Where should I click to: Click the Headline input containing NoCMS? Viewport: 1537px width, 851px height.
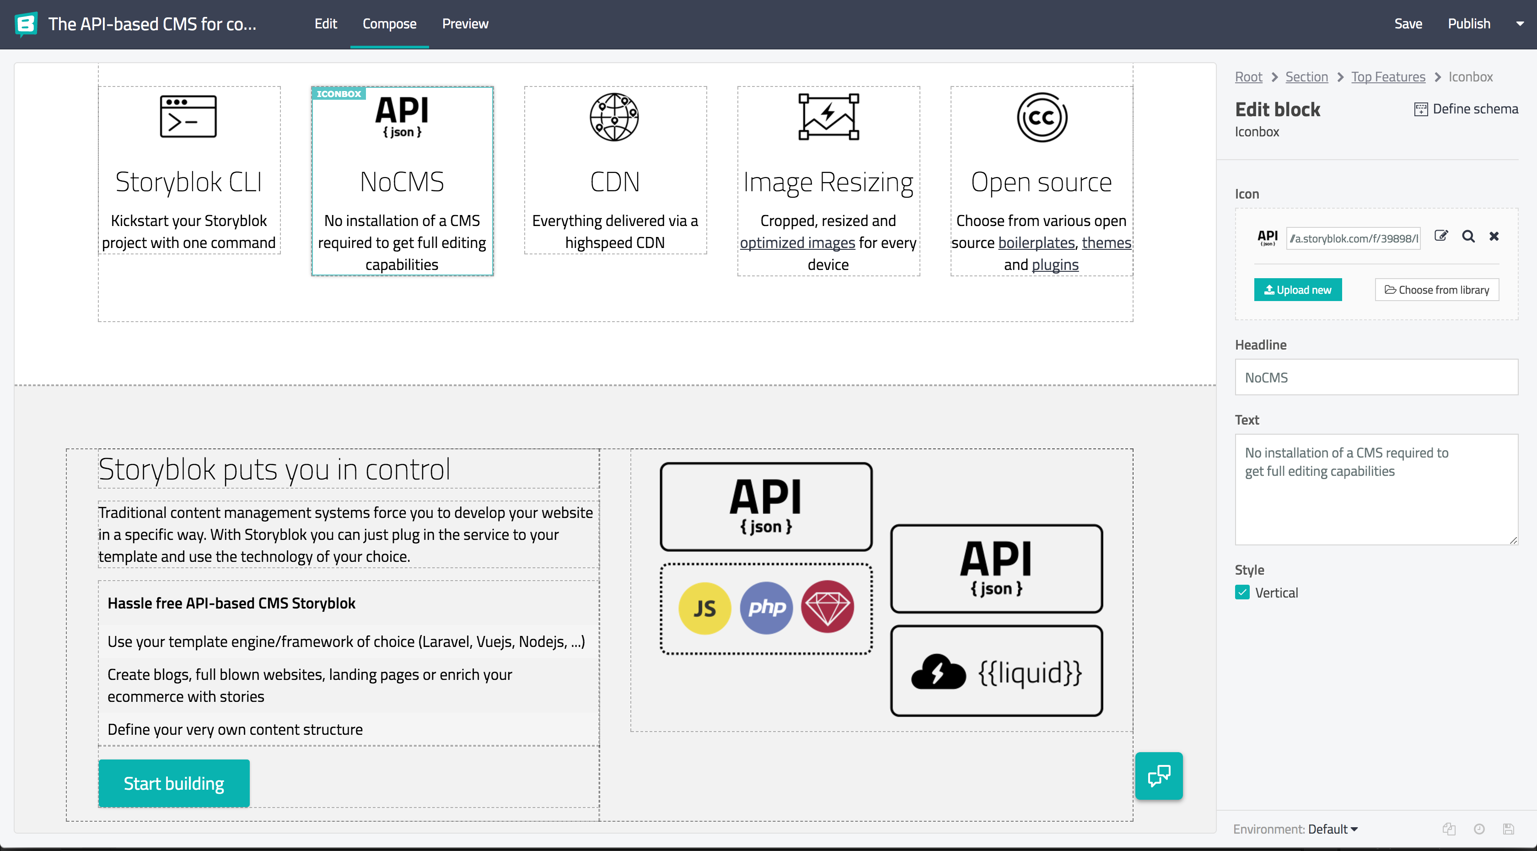(1376, 377)
